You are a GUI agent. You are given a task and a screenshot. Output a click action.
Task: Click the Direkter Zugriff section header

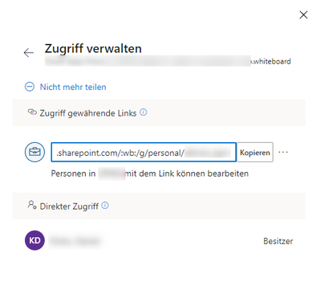159,206
